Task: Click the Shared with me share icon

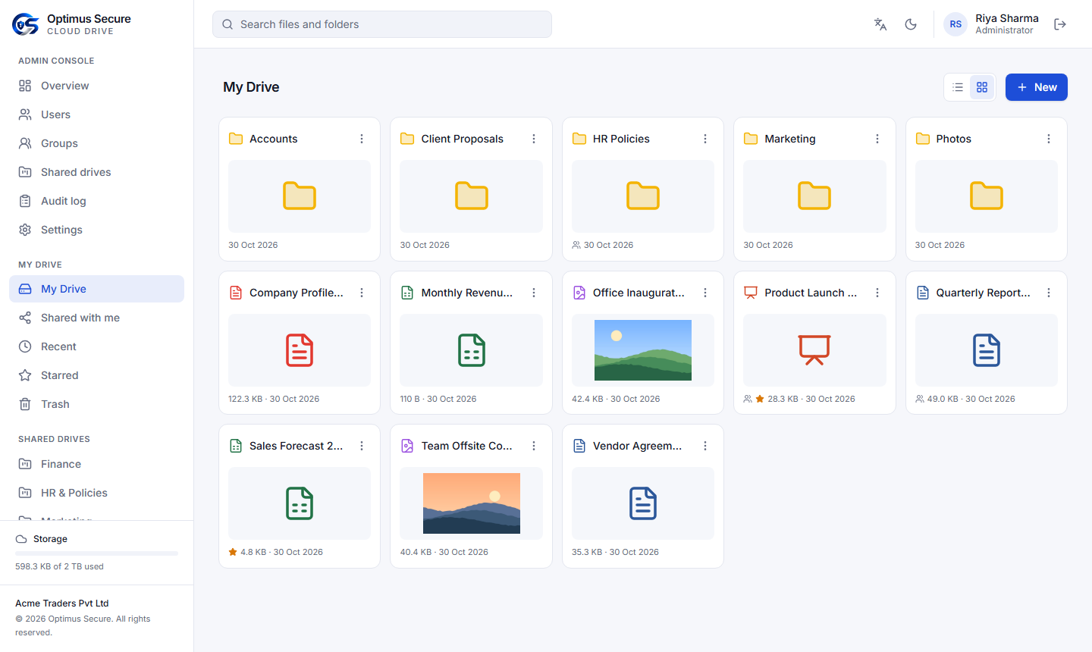Action: point(25,318)
